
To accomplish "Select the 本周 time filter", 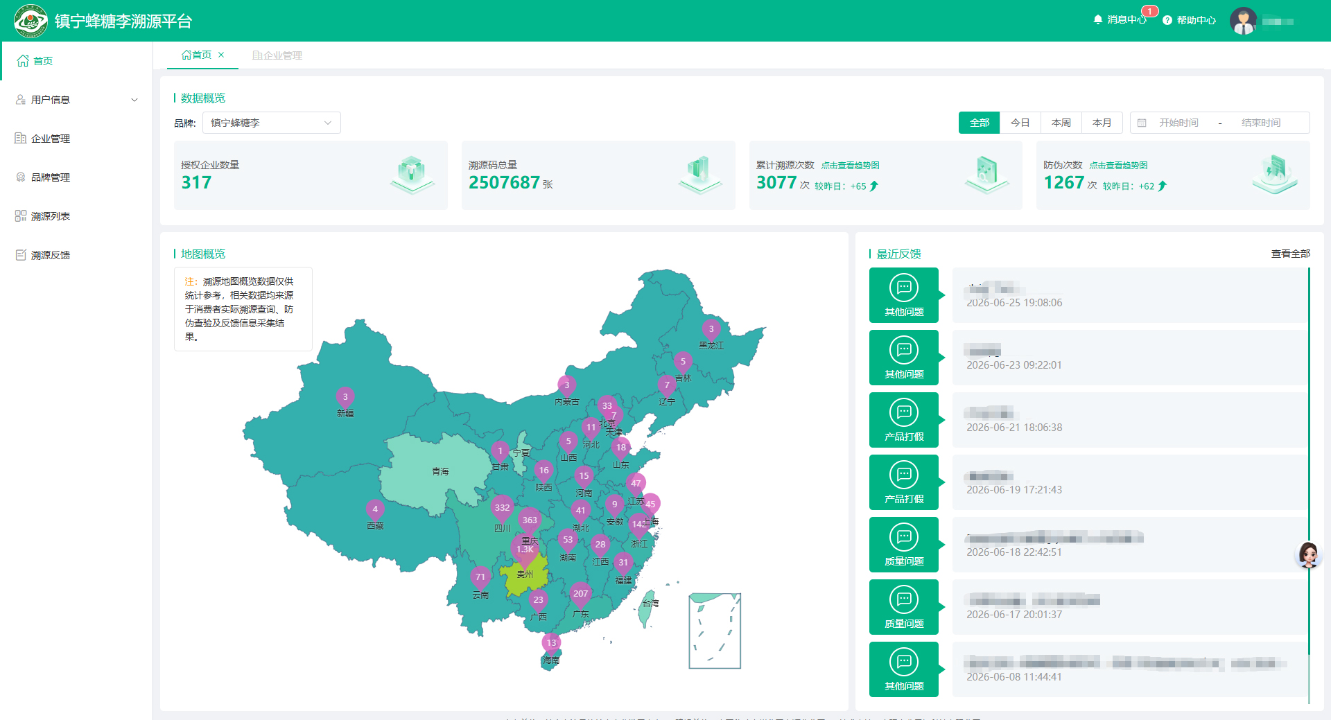I will (x=1061, y=123).
